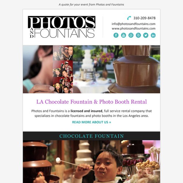Open the top photo booth strip picture
This screenshot has height=183, width=183.
(x=63, y=53)
